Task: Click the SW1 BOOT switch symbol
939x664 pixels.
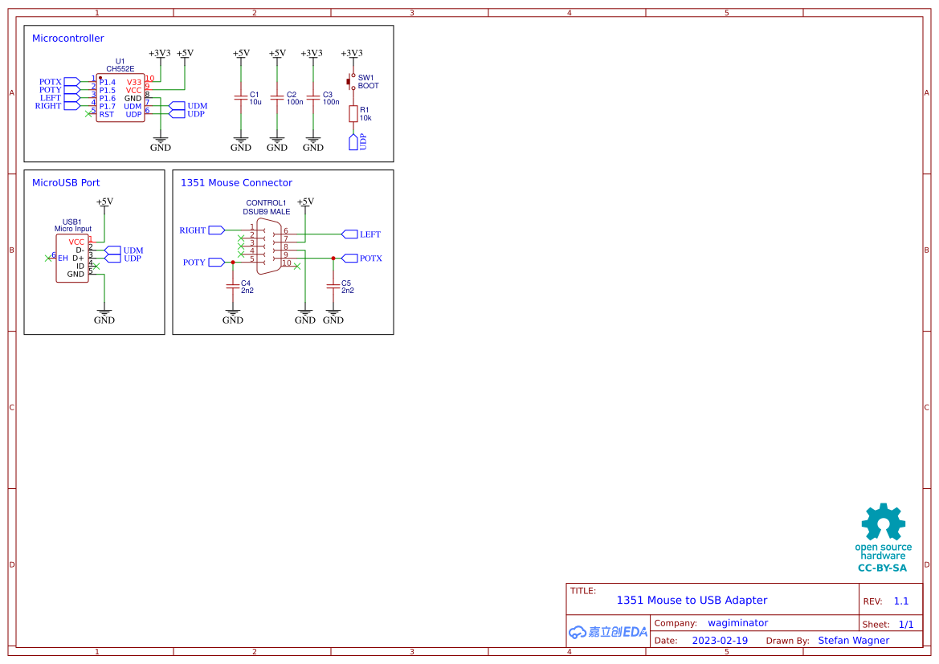Action: pyautogui.click(x=352, y=80)
